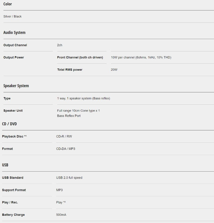Click the Output Channel label
The width and height of the screenshot is (214, 223).
[15, 45]
